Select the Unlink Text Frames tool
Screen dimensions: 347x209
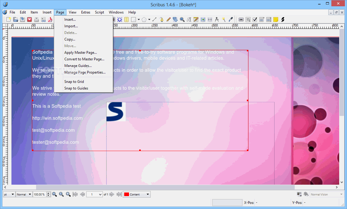coord(210,20)
